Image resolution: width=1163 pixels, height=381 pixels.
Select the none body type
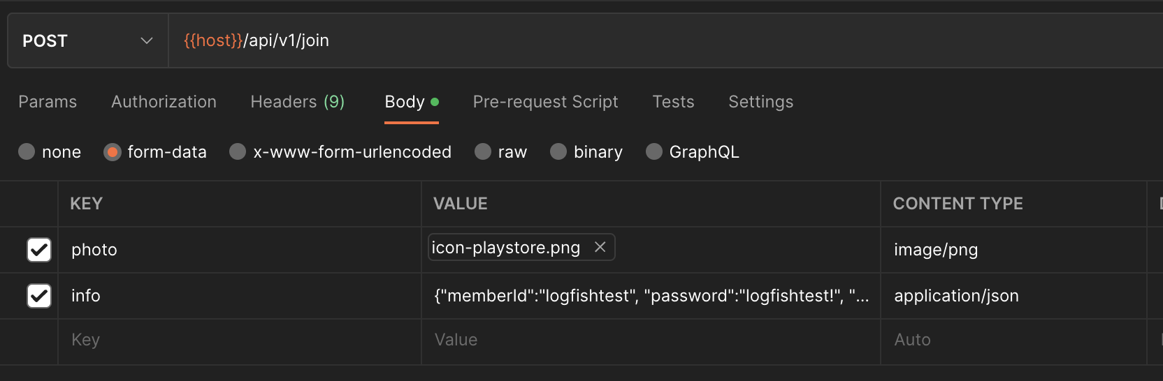(27, 152)
